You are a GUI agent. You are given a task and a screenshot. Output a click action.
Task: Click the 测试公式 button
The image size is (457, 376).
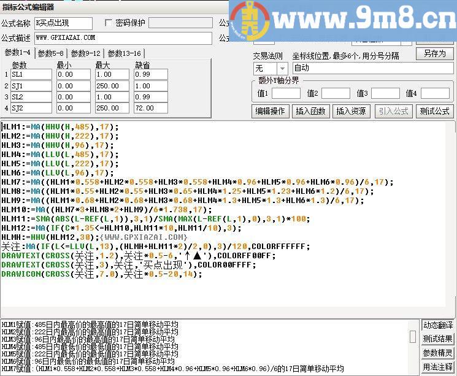tap(434, 111)
